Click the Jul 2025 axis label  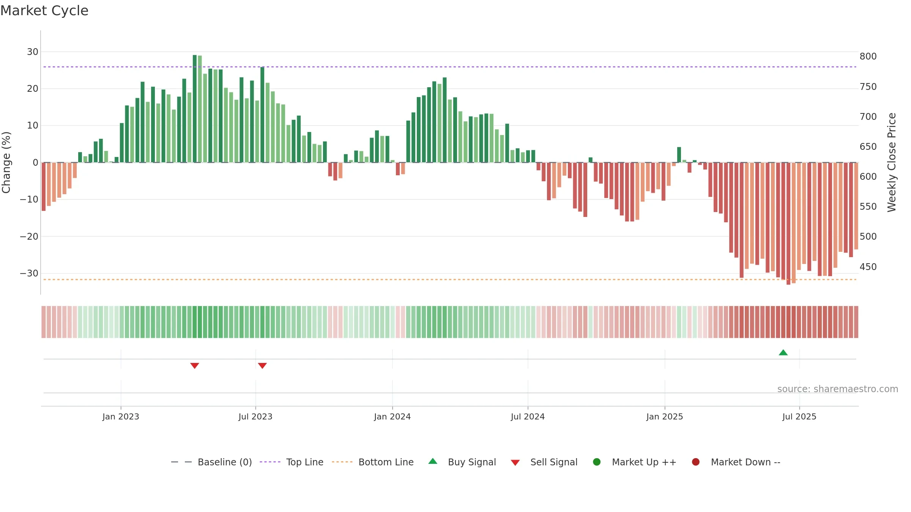click(799, 416)
